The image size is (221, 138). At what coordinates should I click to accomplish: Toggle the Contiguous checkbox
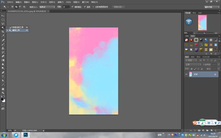[x=85, y=7]
